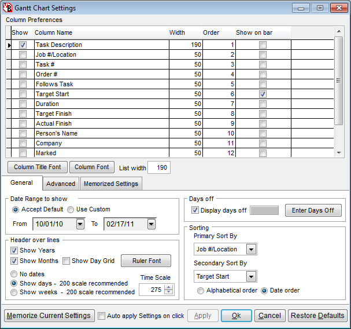The height and width of the screenshot is (329, 351).
Task: Toggle the Display days off checkbox
Action: (x=195, y=210)
